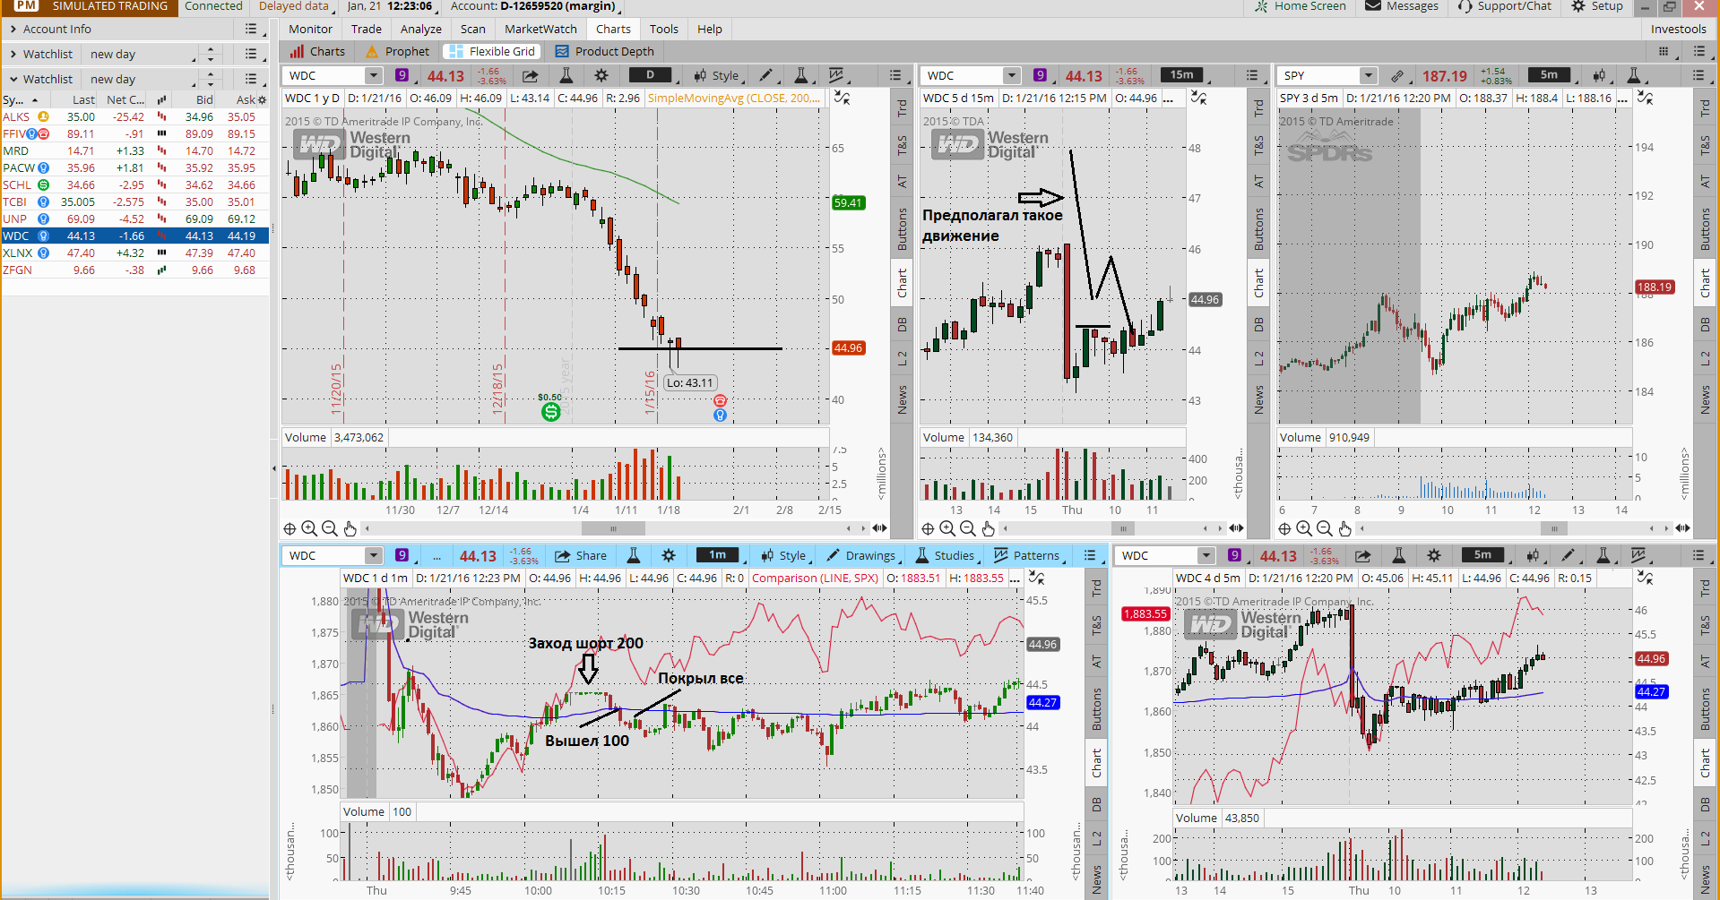Open 1m timeframe dropdown on bottom-left chart

coord(717,555)
